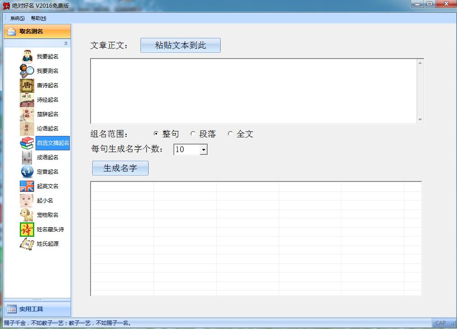The width and height of the screenshot is (457, 329).
Task: Click the 定音起名 speaker icon
Action: 27,171
